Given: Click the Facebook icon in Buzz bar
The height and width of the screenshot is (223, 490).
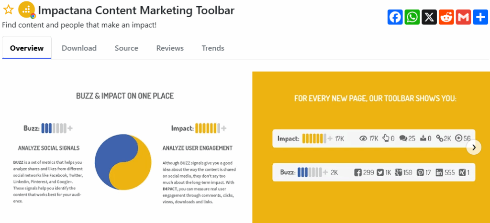Looking at the screenshot, I should [358, 172].
